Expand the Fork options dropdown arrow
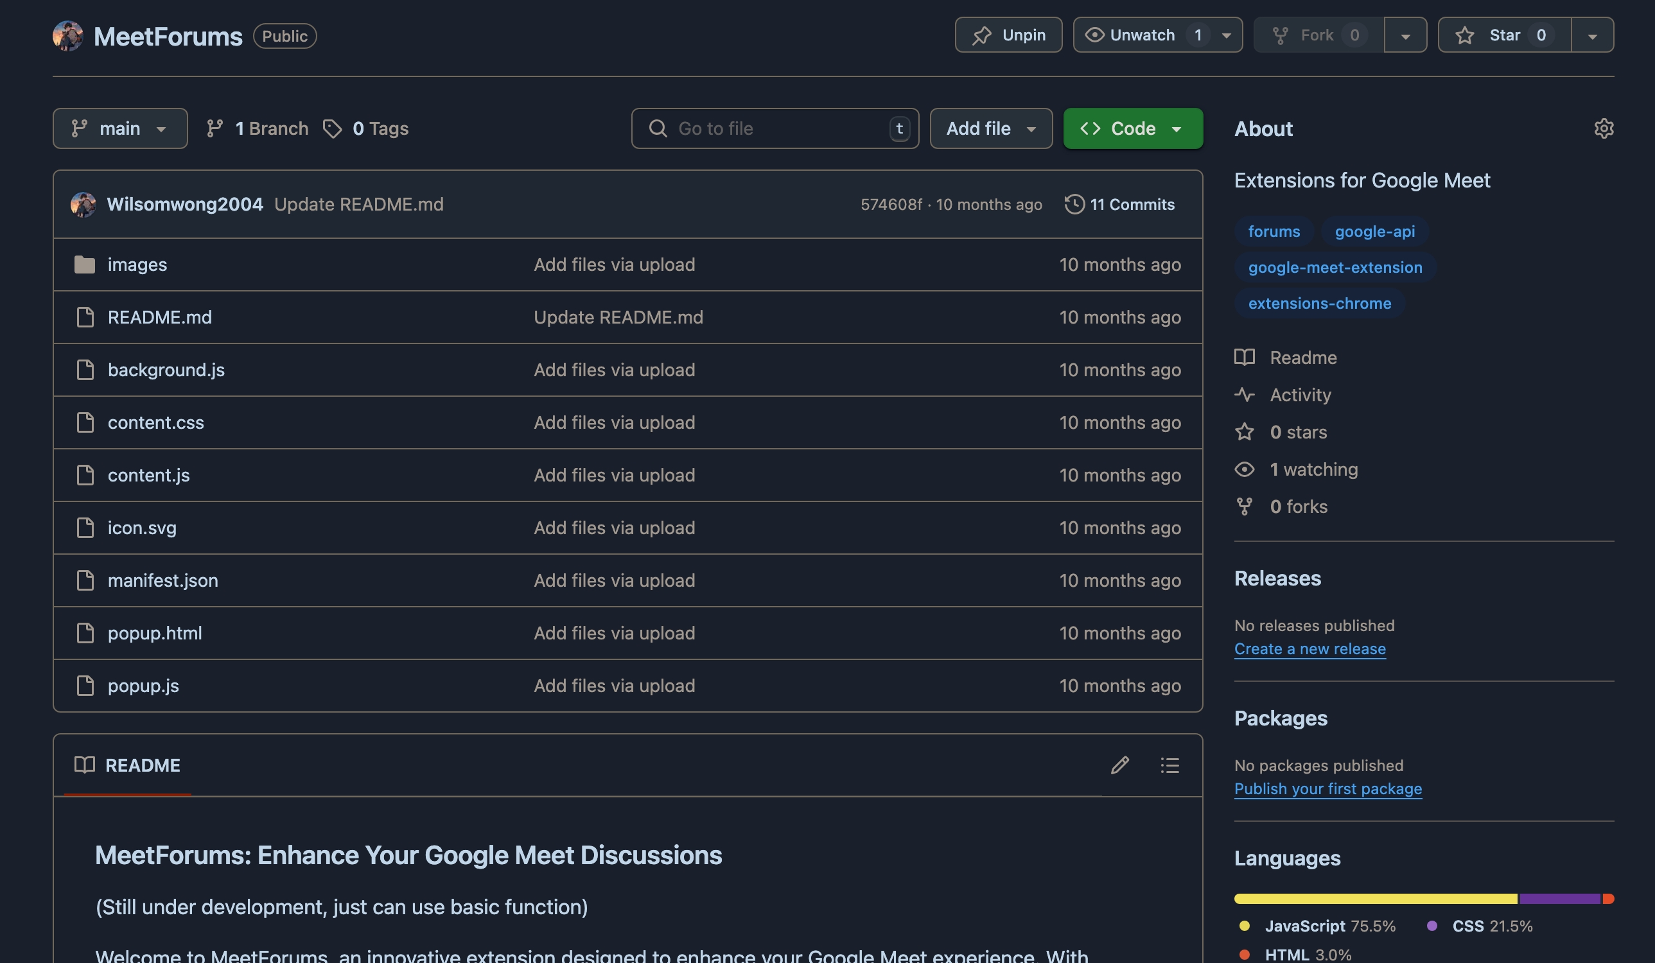 (x=1405, y=35)
